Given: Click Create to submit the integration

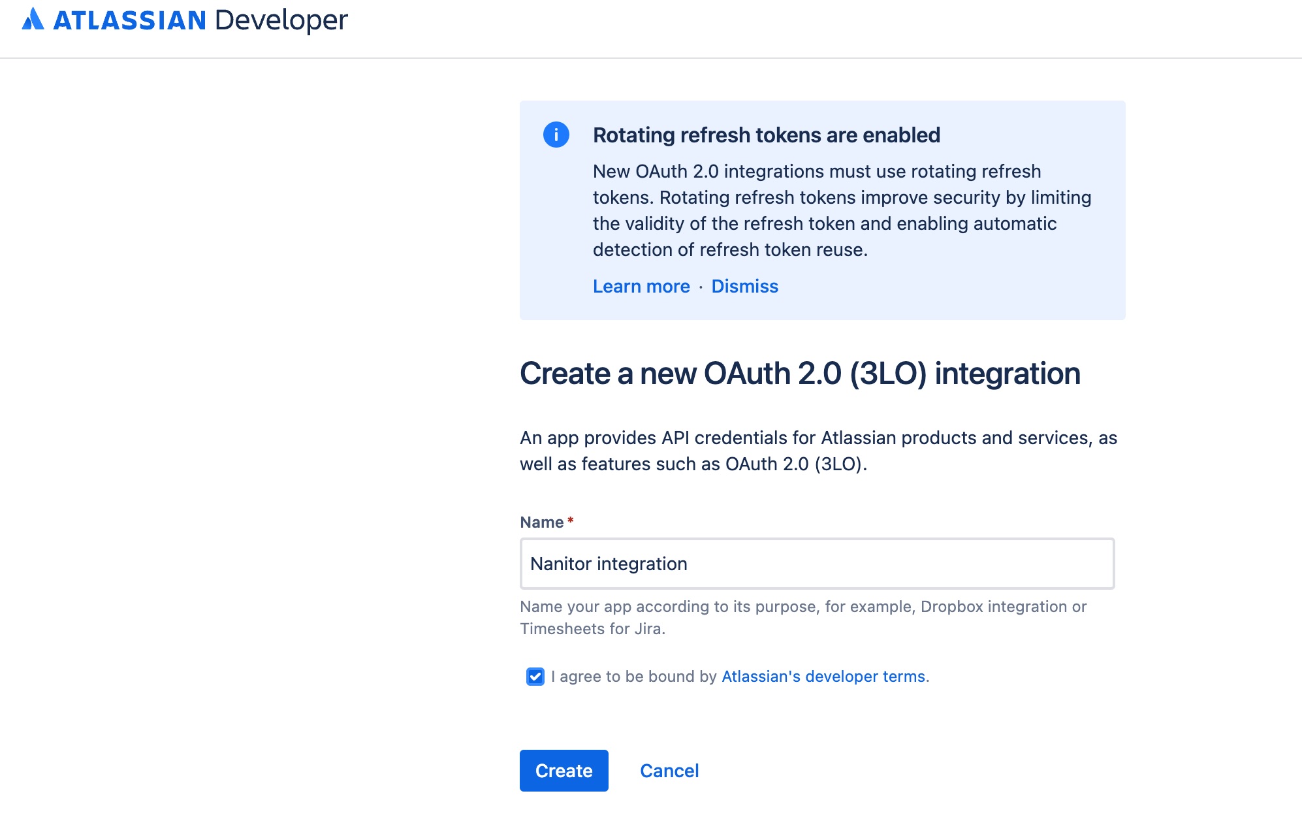Looking at the screenshot, I should point(564,771).
